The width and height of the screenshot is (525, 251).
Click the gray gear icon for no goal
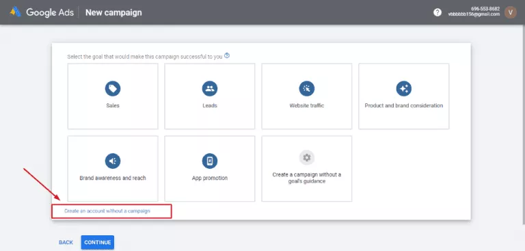(307, 157)
